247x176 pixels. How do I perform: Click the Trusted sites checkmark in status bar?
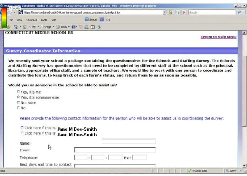[x=189, y=171]
